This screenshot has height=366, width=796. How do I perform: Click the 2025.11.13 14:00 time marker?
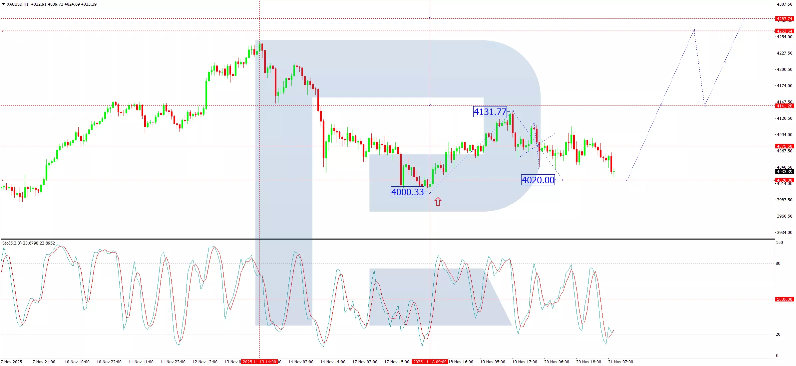tap(259, 362)
